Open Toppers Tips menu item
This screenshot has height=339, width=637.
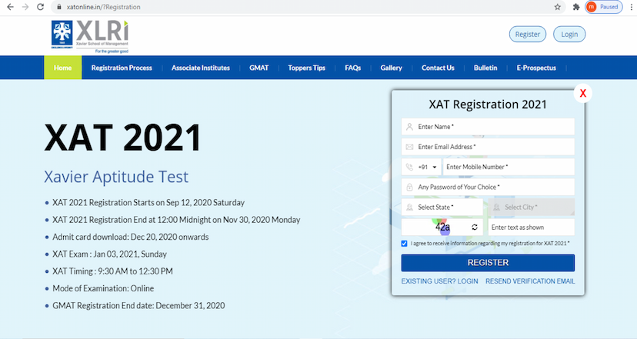pyautogui.click(x=307, y=68)
